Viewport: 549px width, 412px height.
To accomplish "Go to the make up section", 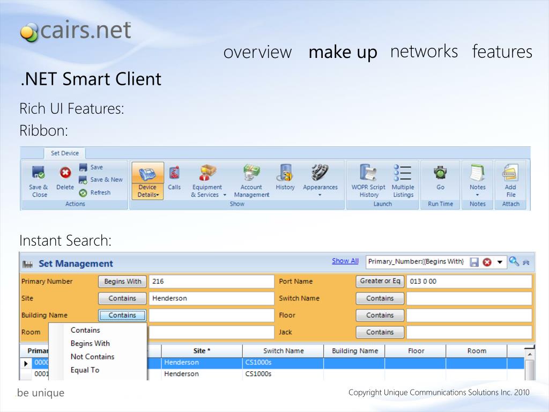I will click(x=343, y=52).
